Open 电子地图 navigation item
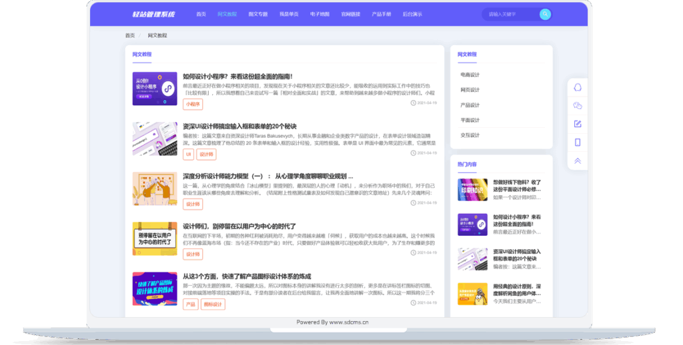The image size is (683, 345). (319, 15)
